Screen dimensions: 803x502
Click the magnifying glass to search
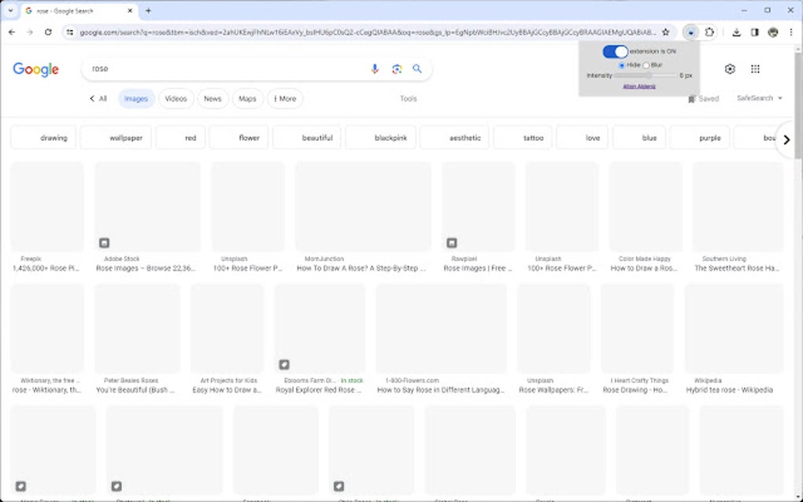click(x=417, y=69)
